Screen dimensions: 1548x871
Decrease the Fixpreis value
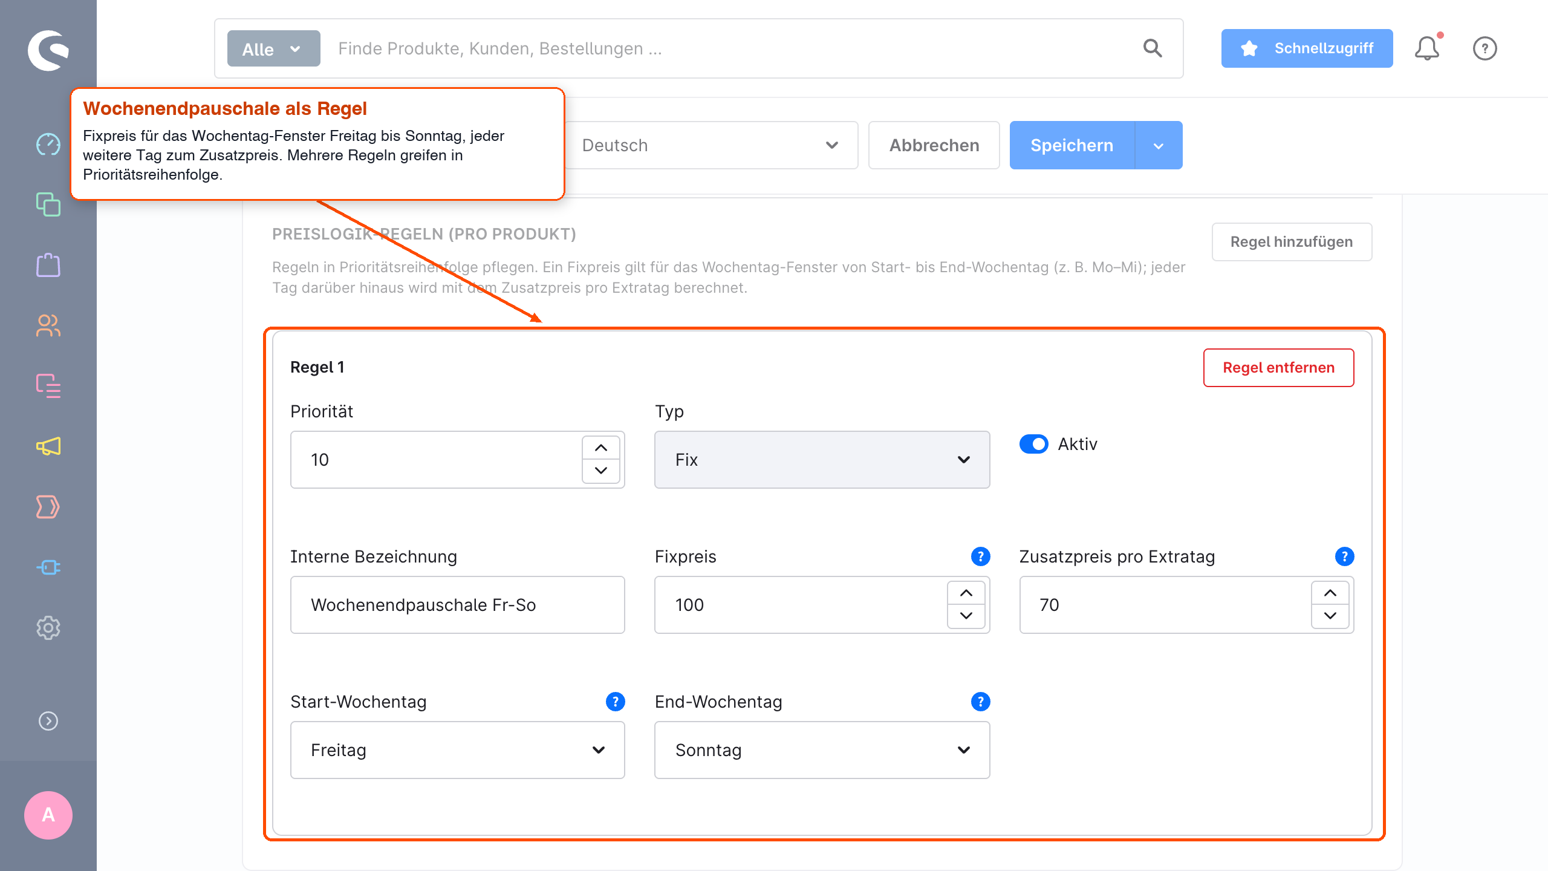[966, 616]
